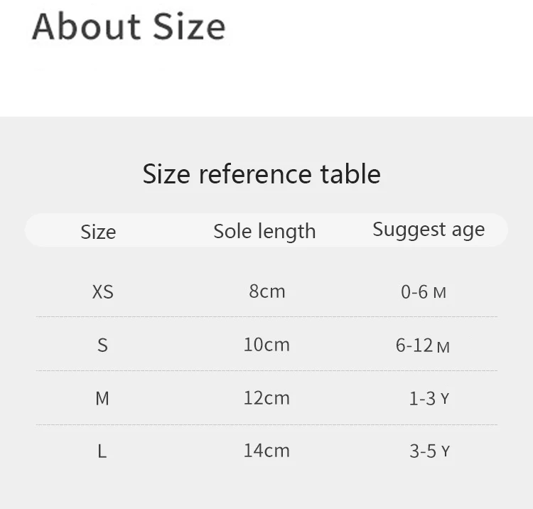Select the Suggest age column header
The height and width of the screenshot is (509, 533).
429,230
